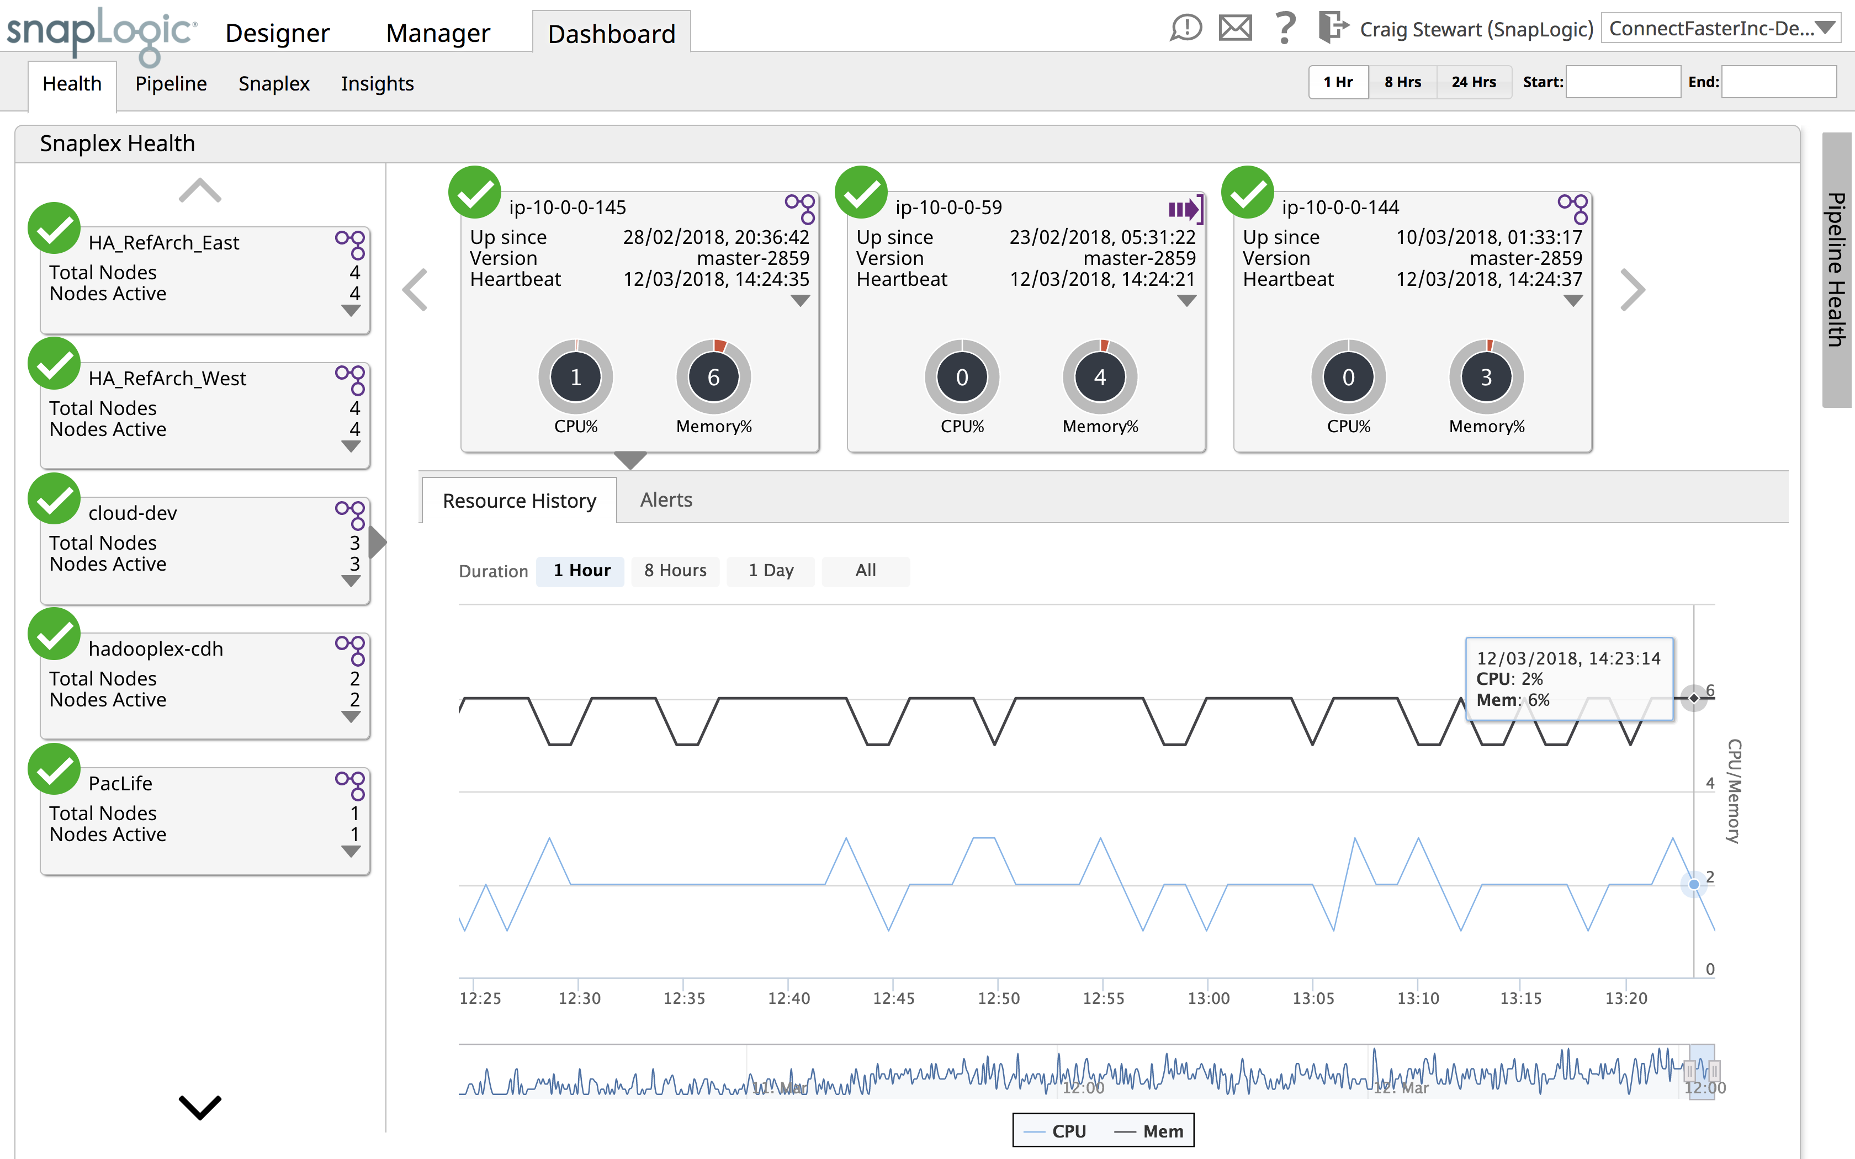Viewport: 1855px width, 1159px height.
Task: Open notifications via the exclamation icon
Action: [1185, 28]
